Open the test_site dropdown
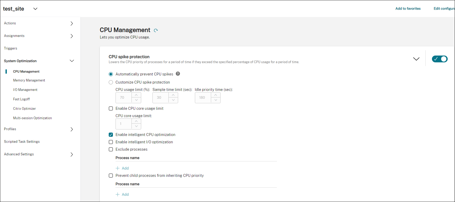Image resolution: width=455 pixels, height=202 pixels. click(x=35, y=9)
